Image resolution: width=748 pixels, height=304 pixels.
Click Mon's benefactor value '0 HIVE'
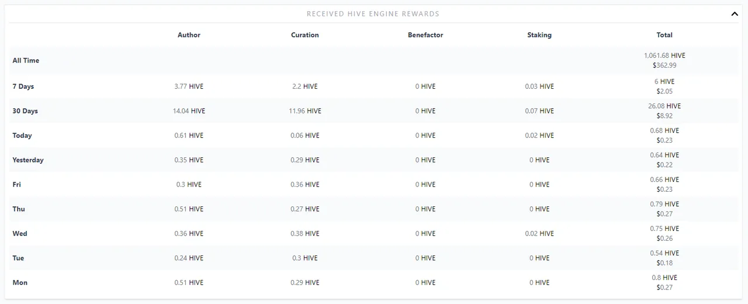[x=425, y=283]
